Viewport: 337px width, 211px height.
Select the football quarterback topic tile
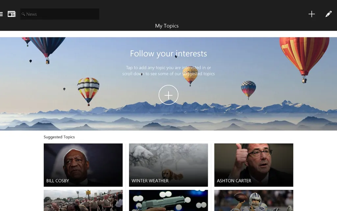tap(253, 200)
